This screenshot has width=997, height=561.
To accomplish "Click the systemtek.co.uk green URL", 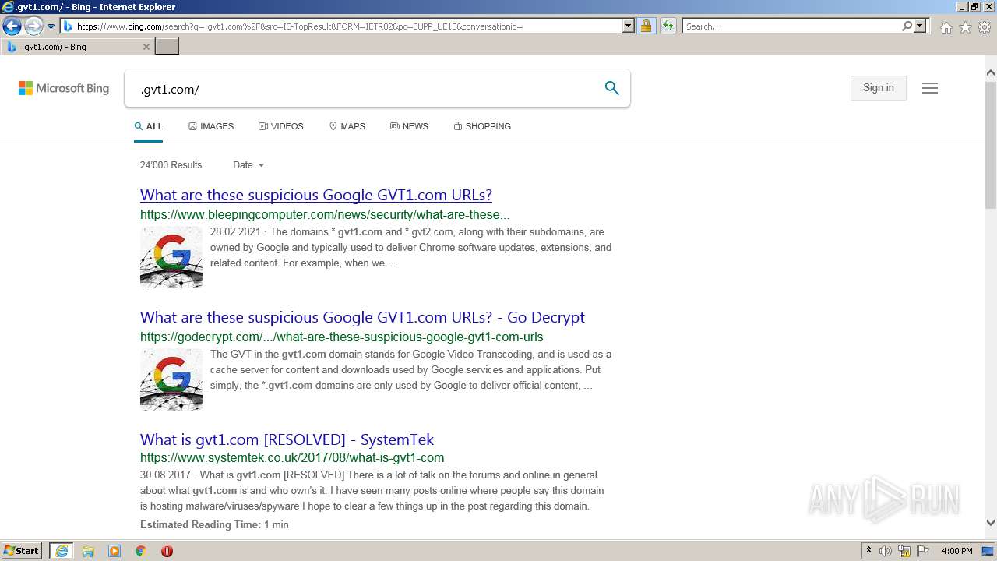I will pyautogui.click(x=292, y=458).
